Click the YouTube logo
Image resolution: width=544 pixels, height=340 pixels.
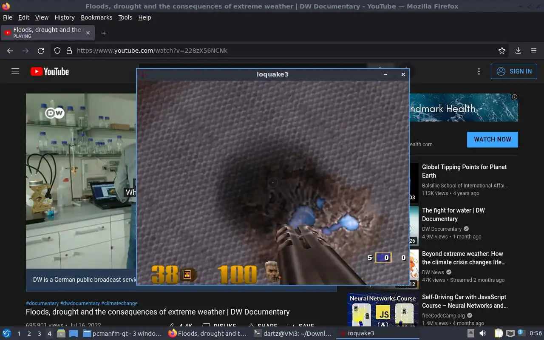(x=50, y=71)
